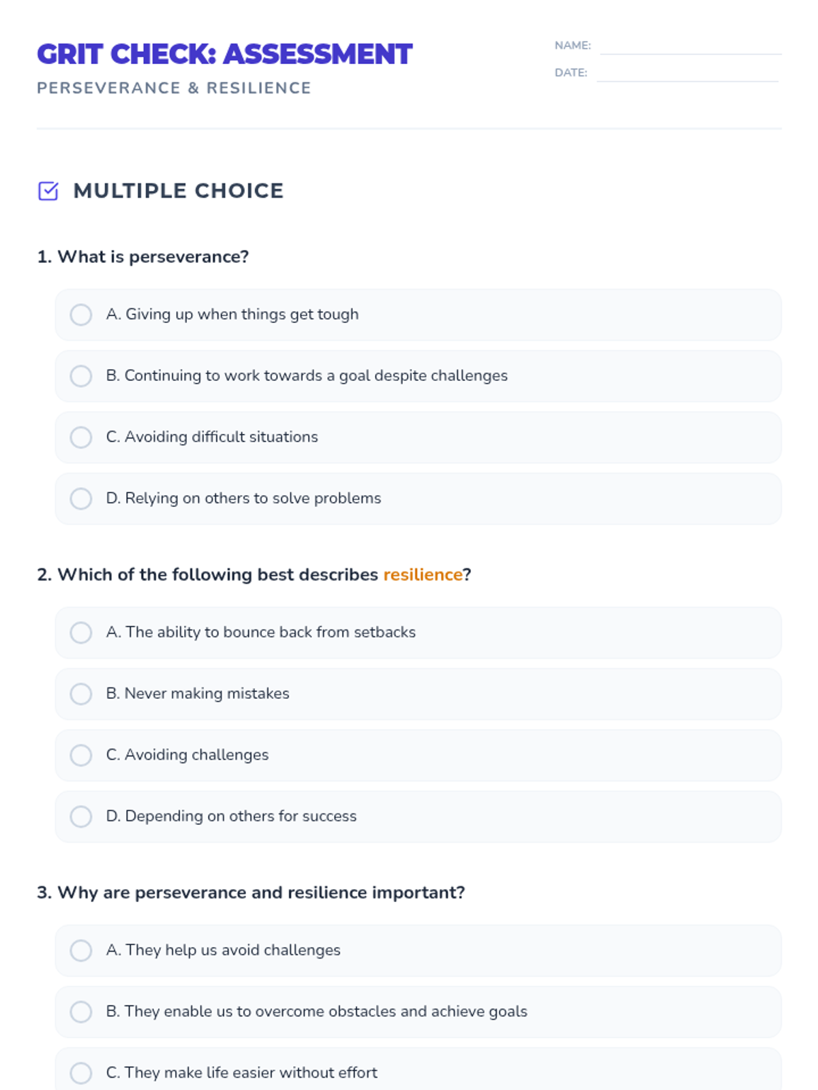Pick 'Depending on others for success'

click(x=81, y=817)
